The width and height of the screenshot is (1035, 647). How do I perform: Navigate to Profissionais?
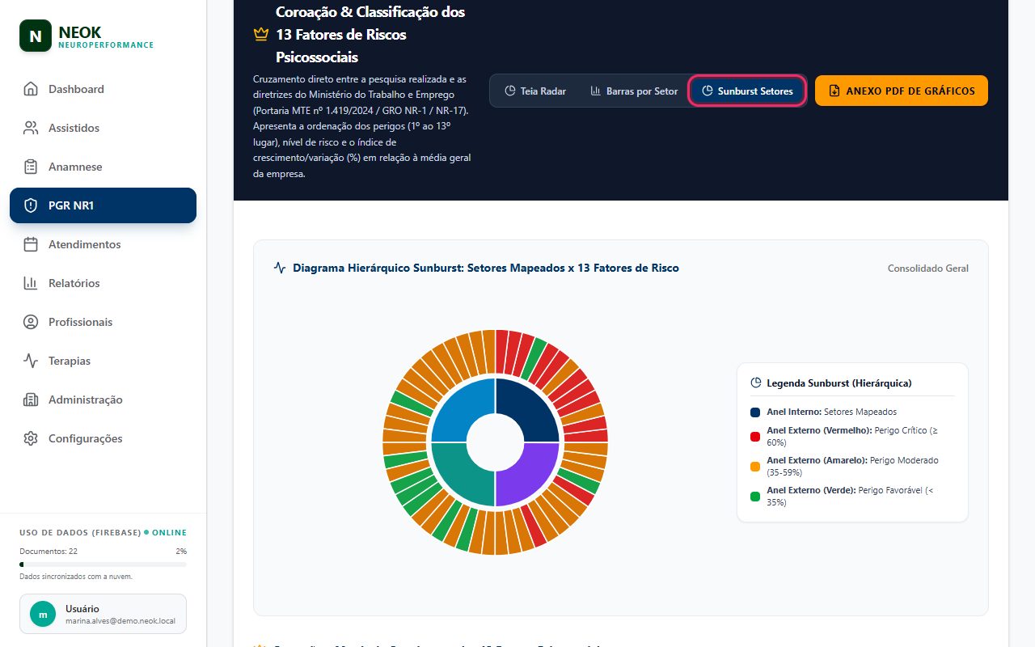[x=103, y=322]
